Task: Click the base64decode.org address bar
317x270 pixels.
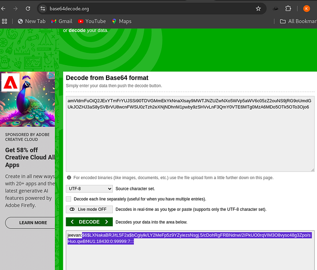Action: point(136,9)
